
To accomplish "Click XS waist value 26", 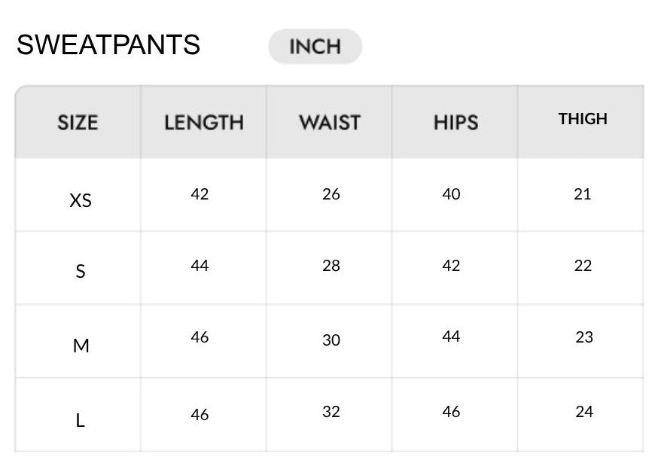I will (331, 194).
